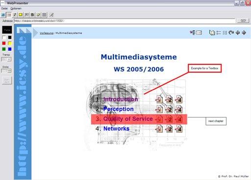This screenshot has width=251, height=180.
Task: Select the textbox callout tool
Action: pos(26,15)
